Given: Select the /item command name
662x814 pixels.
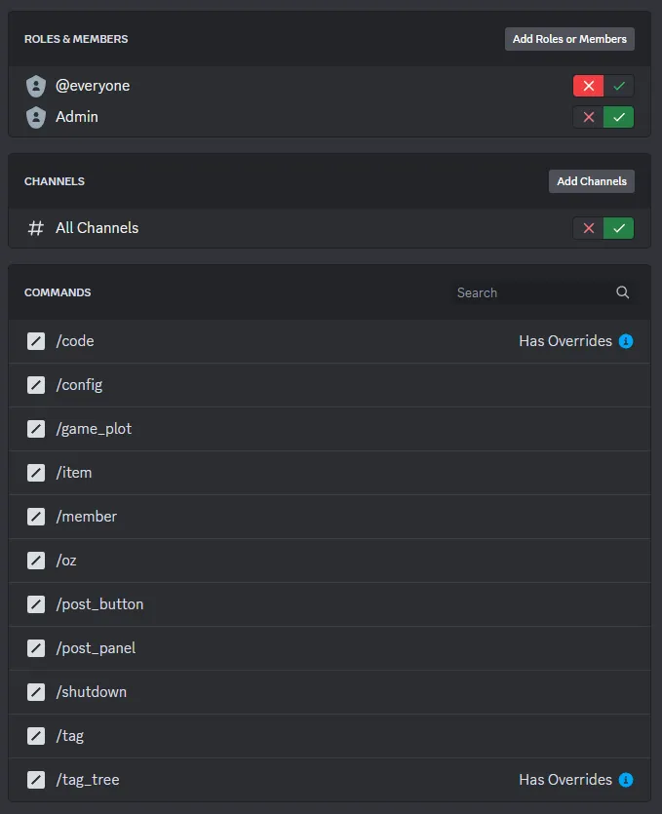Looking at the screenshot, I should [74, 473].
